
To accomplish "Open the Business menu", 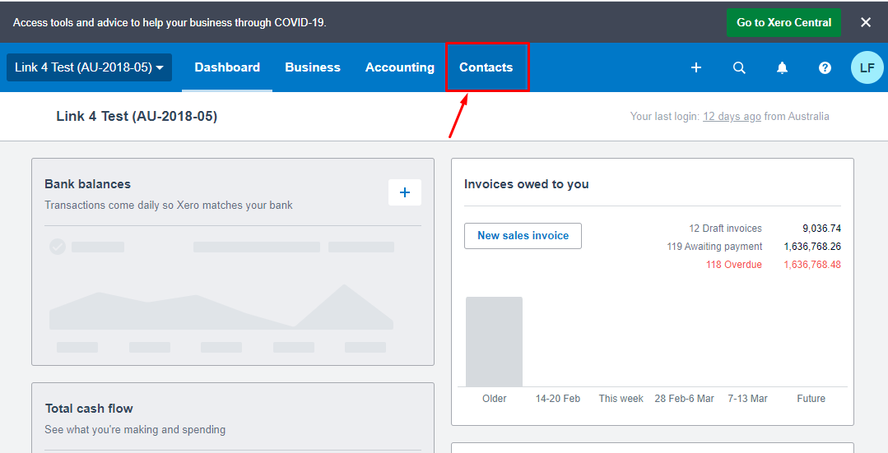I will pyautogui.click(x=313, y=67).
